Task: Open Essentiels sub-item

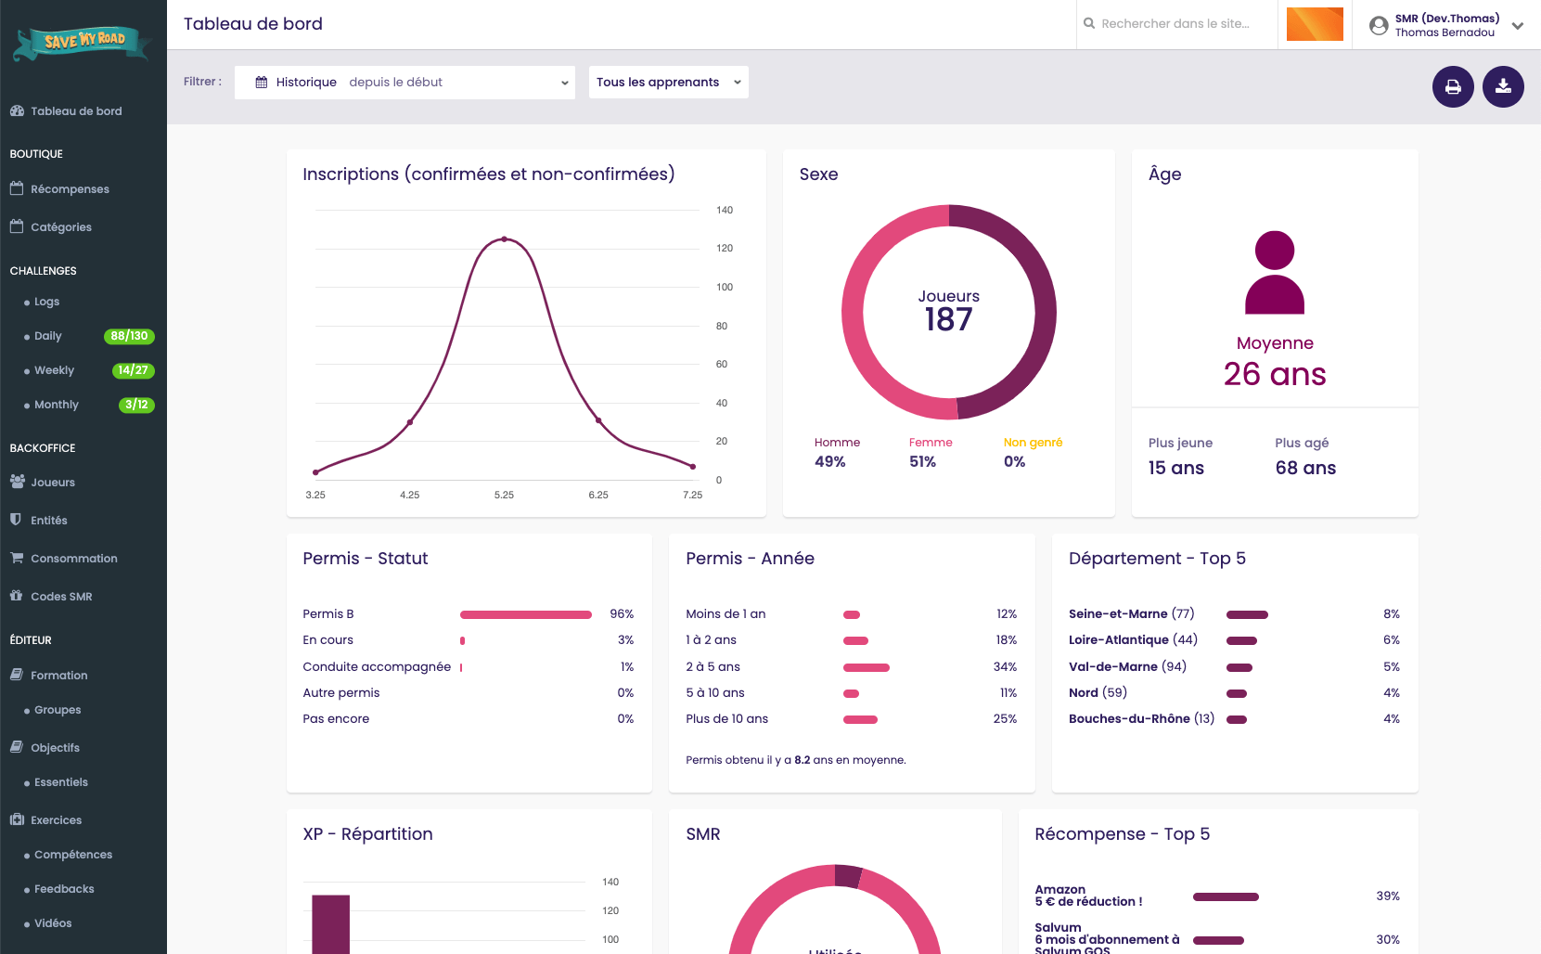Action: coord(61,782)
